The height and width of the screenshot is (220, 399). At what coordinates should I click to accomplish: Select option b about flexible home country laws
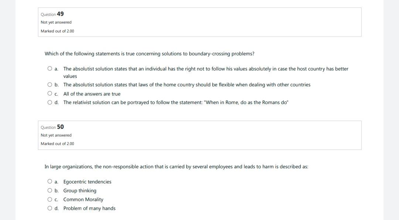pyautogui.click(x=50, y=84)
